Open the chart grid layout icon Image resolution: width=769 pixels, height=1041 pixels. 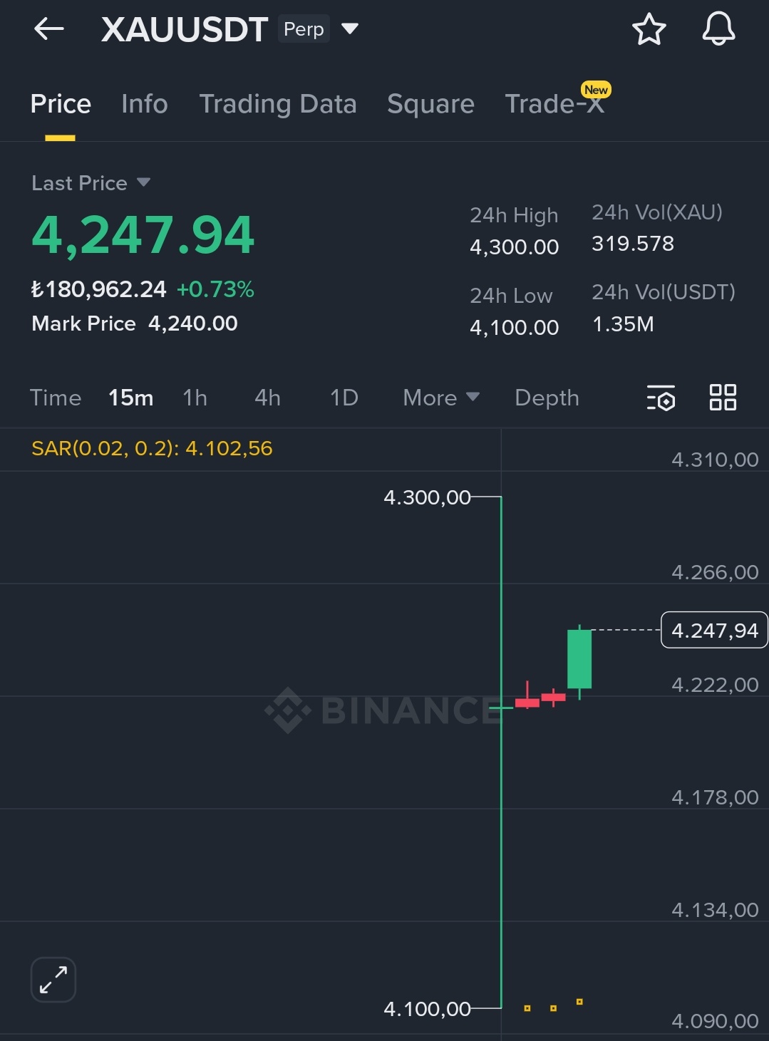click(723, 397)
